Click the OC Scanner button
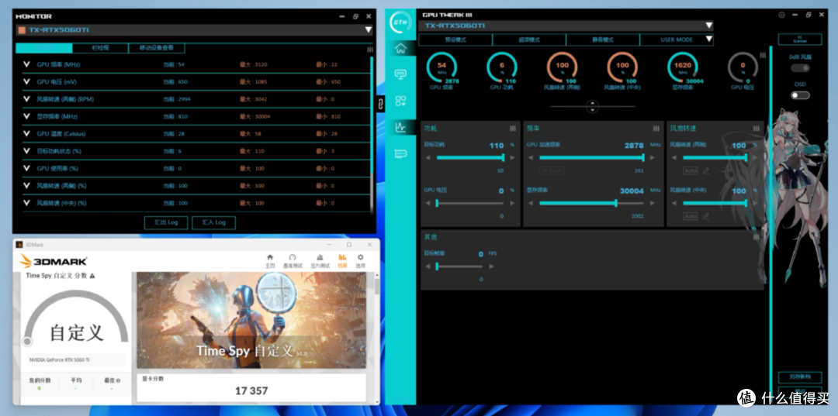 click(x=799, y=40)
